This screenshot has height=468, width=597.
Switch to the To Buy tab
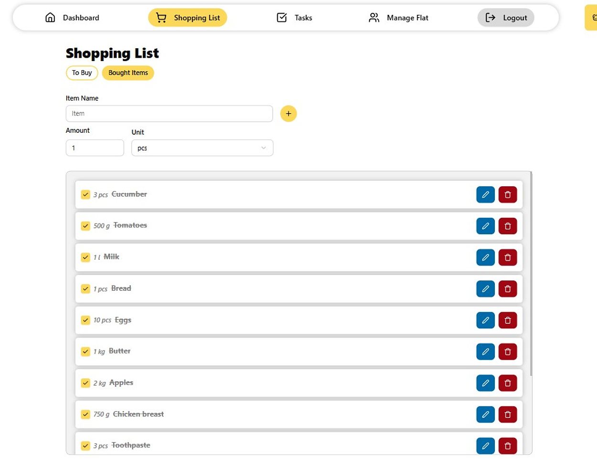click(x=82, y=73)
